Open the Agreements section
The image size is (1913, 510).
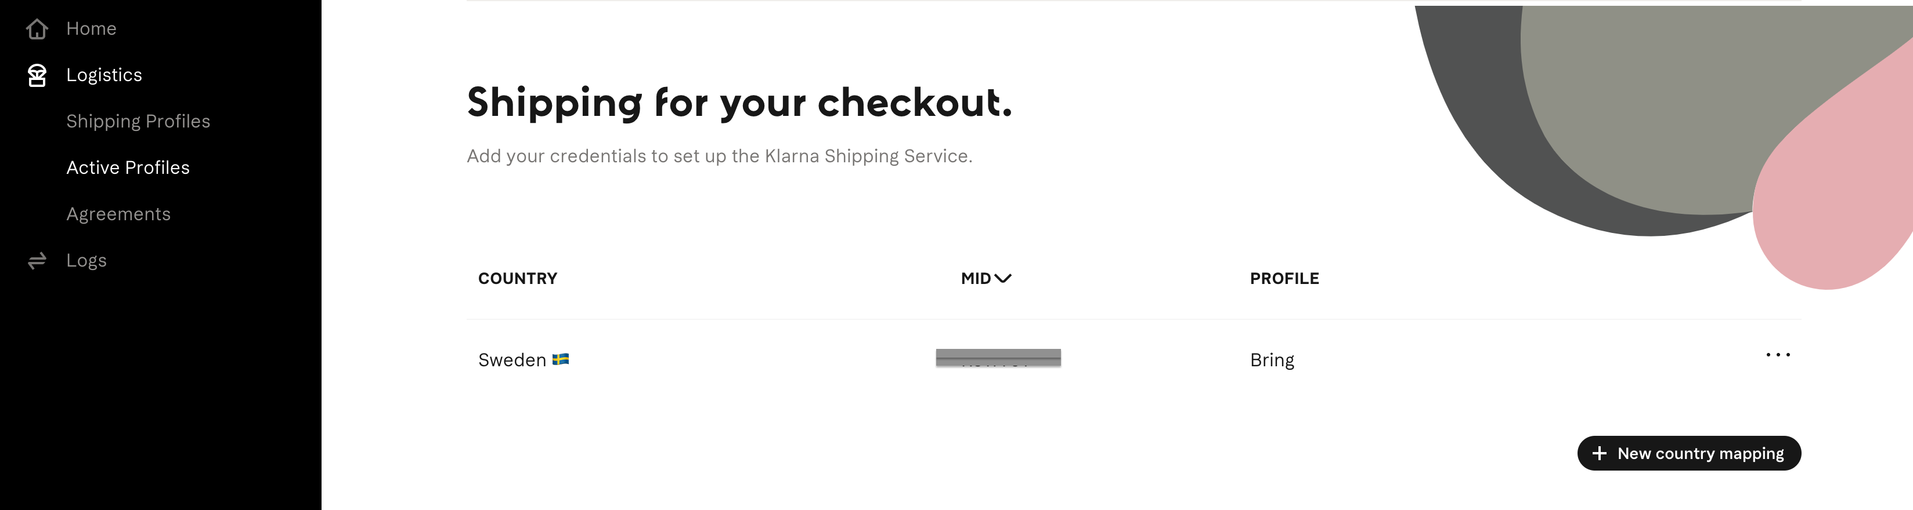(x=118, y=213)
